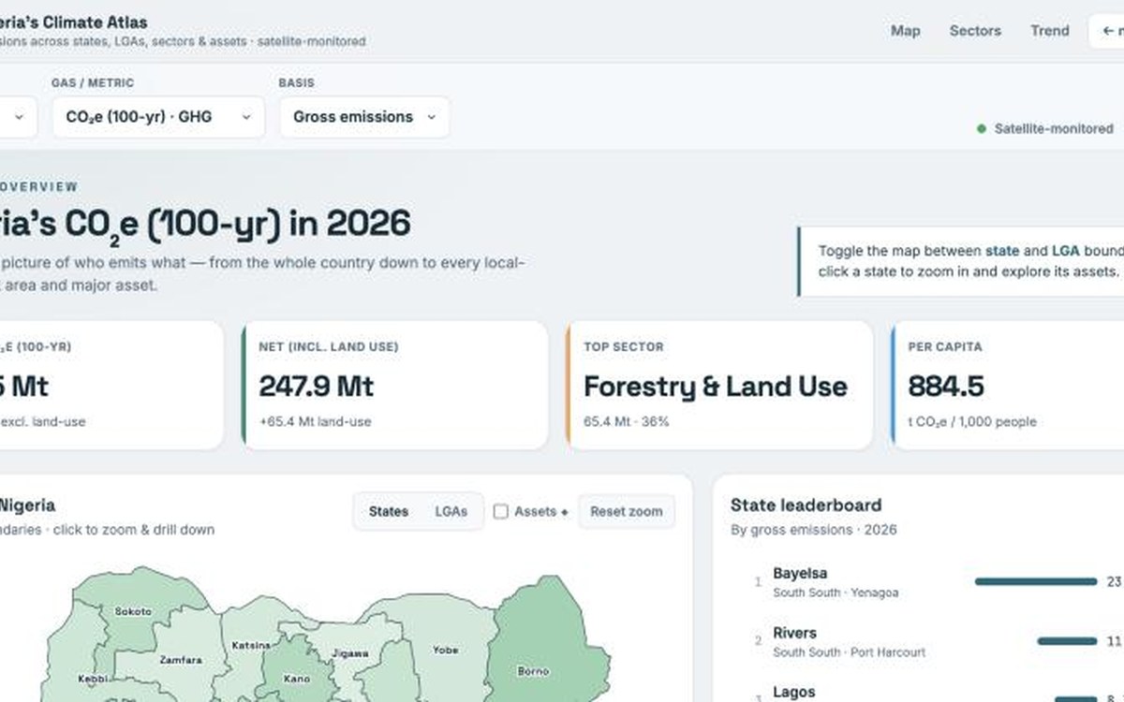Click the Top Sector Forestry & Land Use card

[x=719, y=386]
